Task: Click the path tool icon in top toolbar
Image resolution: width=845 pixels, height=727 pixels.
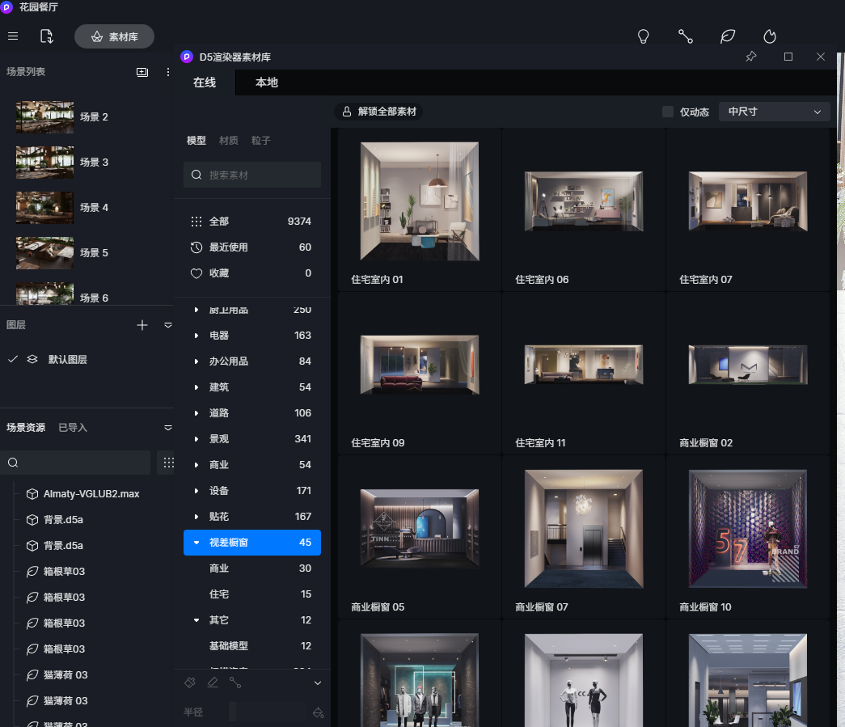Action: pos(686,36)
